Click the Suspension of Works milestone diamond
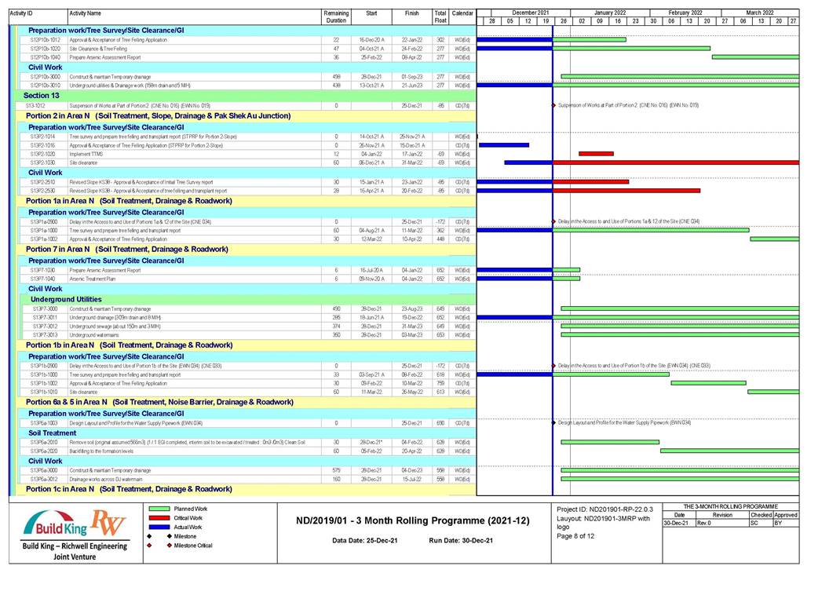Image resolution: width=840 pixels, height=595 pixels. click(x=553, y=105)
